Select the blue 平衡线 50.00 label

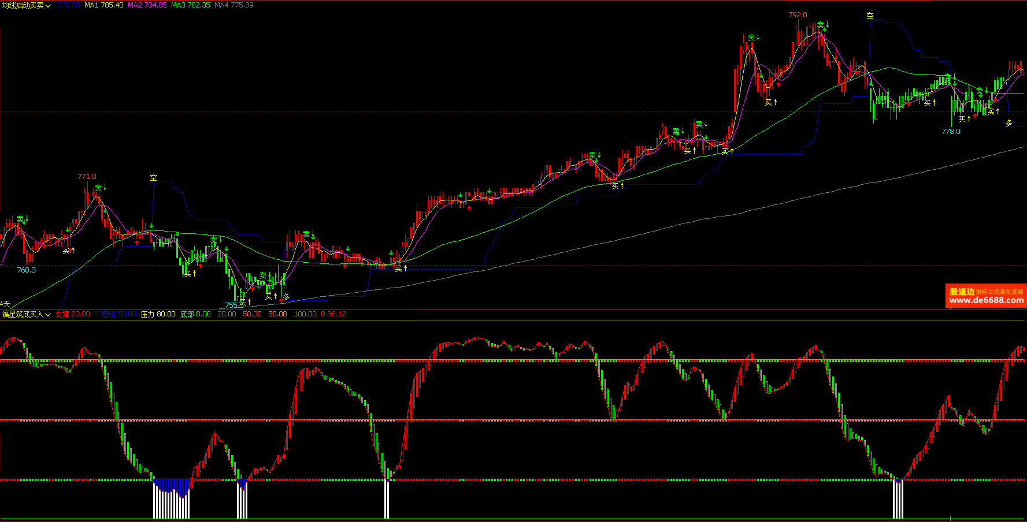tap(115, 314)
